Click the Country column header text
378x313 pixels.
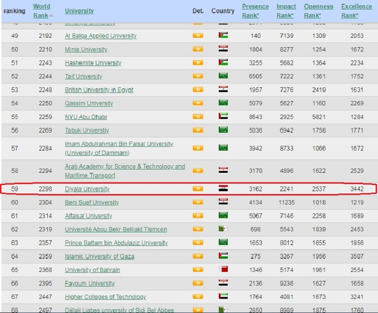pyautogui.click(x=223, y=11)
